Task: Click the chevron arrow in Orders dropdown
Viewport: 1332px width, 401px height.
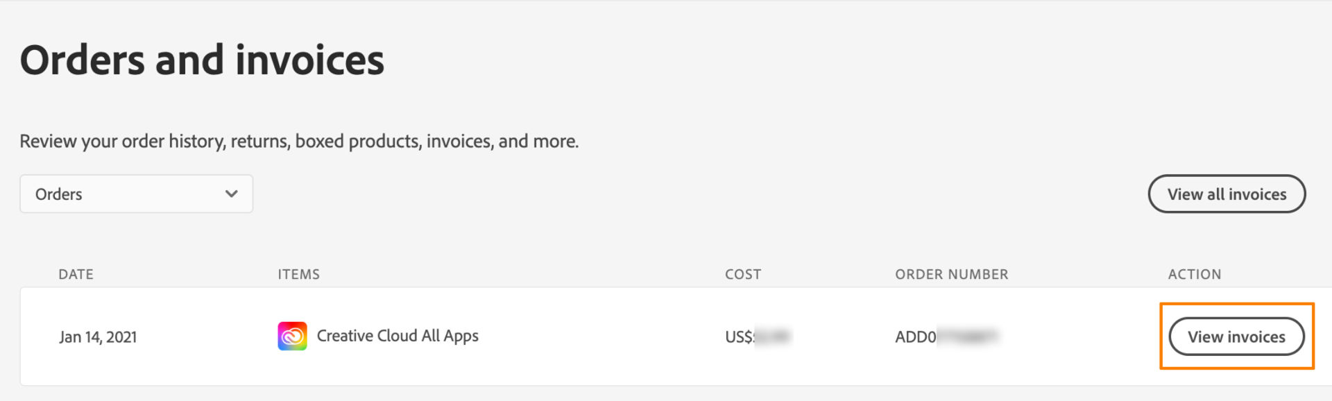Action: (232, 194)
